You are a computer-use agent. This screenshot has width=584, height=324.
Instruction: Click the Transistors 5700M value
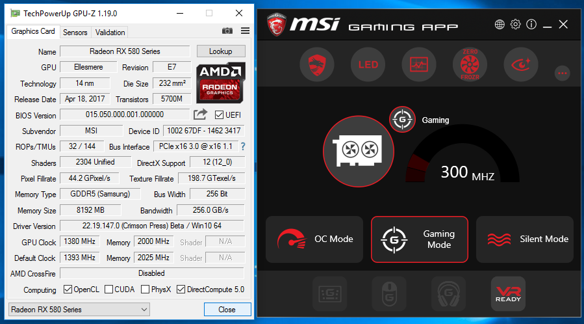[x=171, y=99]
